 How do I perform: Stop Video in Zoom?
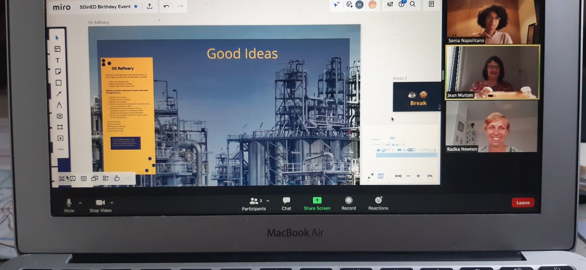tap(101, 206)
